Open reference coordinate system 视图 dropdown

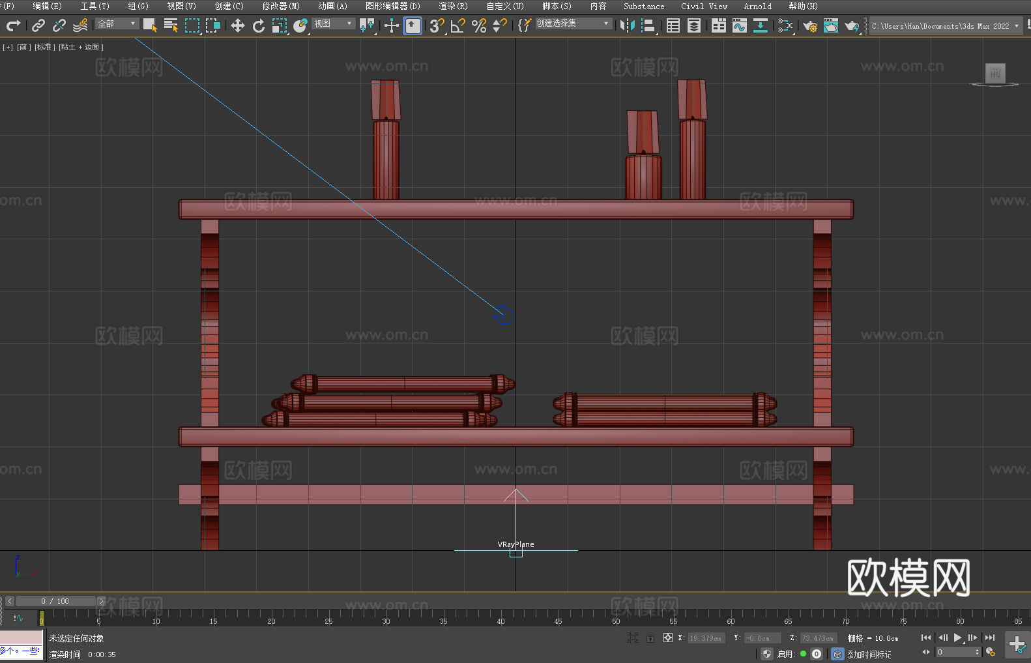[334, 23]
